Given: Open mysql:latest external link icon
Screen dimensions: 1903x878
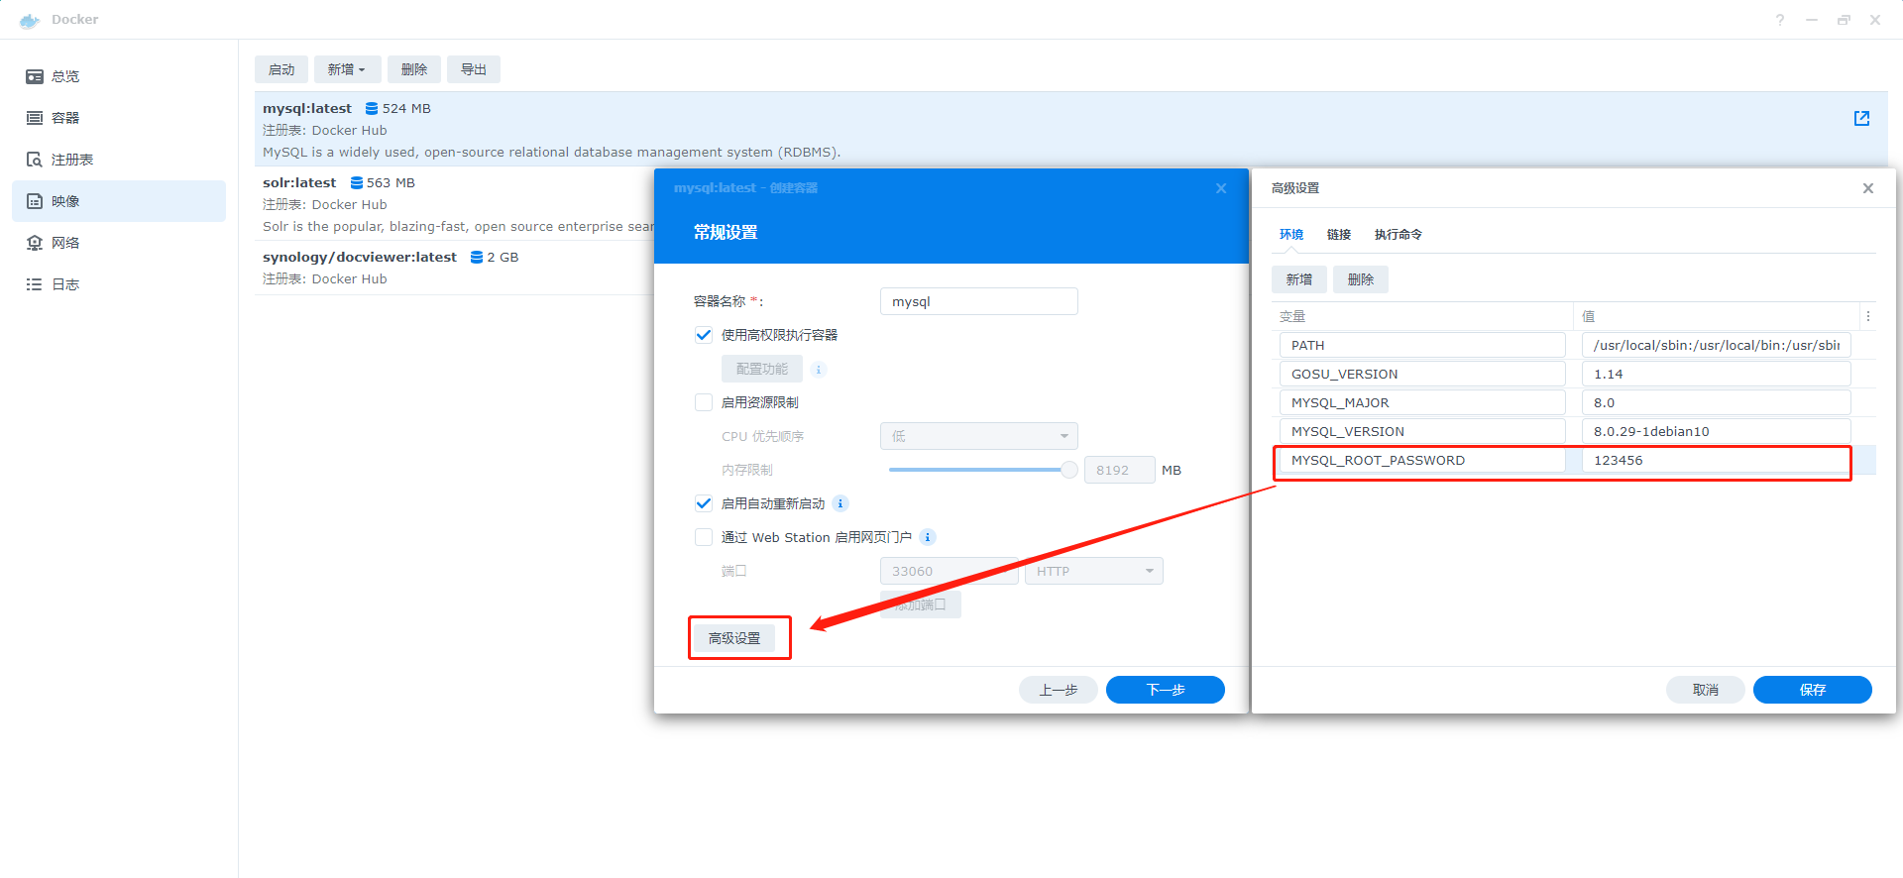Looking at the screenshot, I should (1861, 119).
